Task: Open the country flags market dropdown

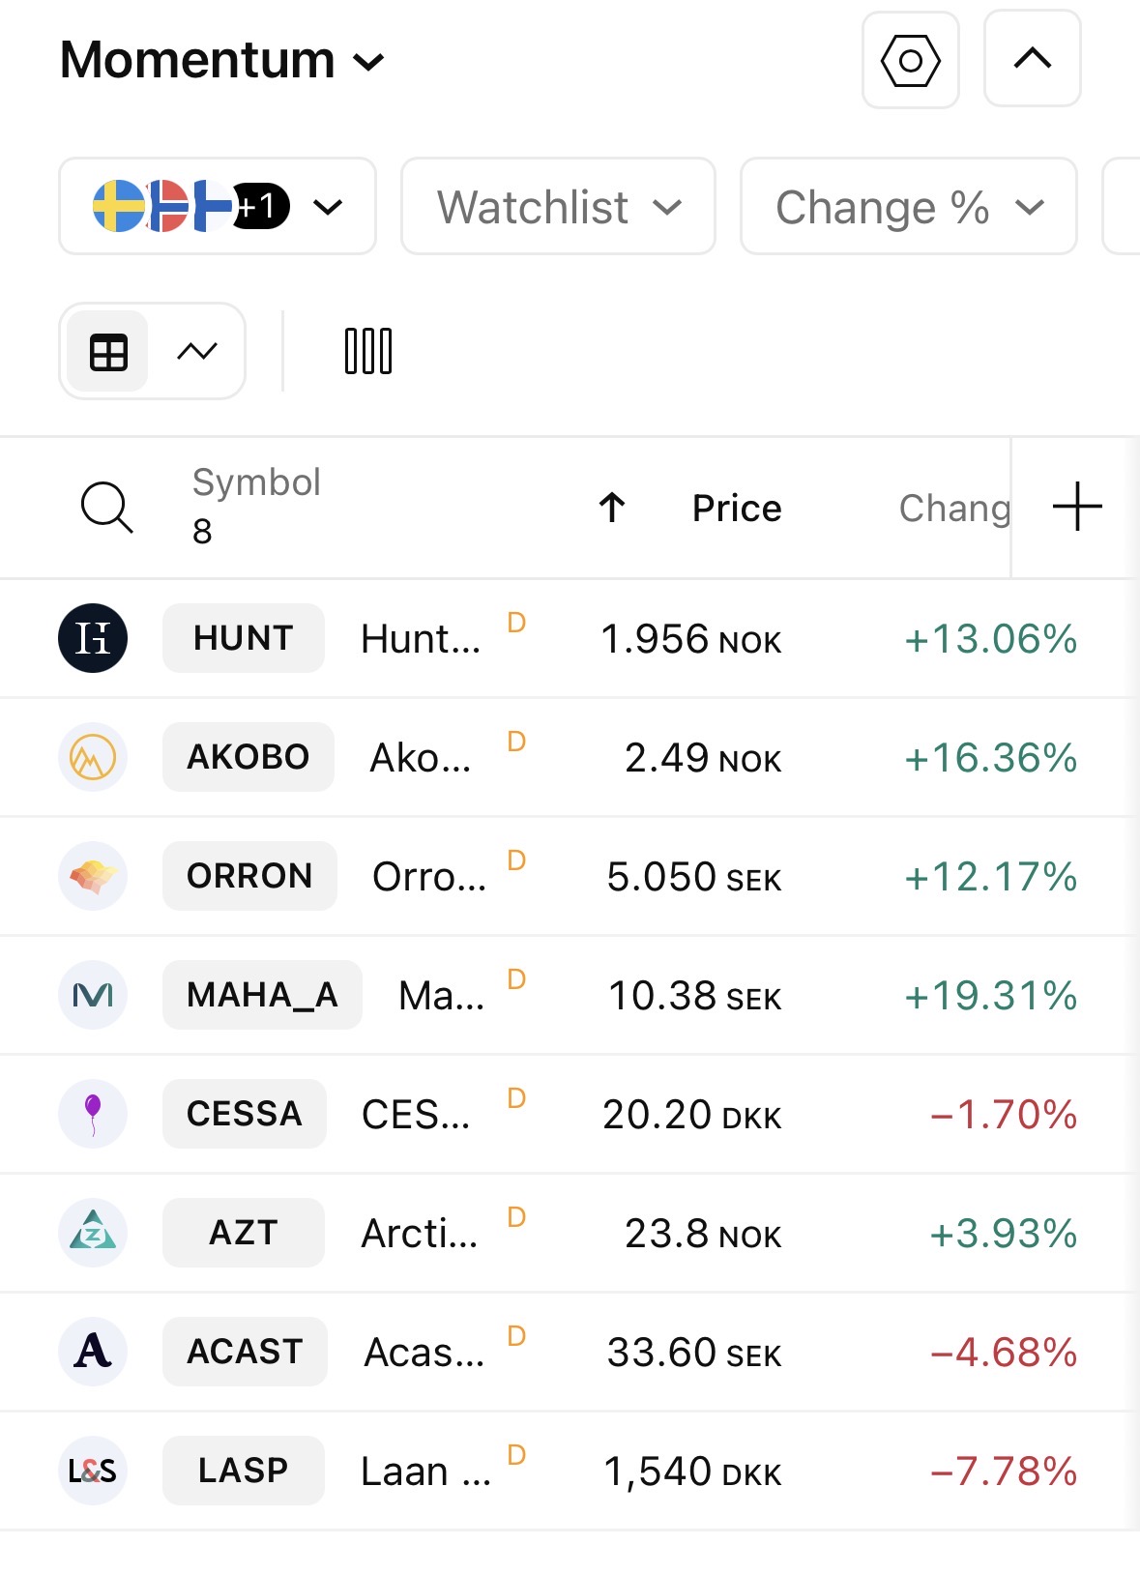Action: [218, 207]
